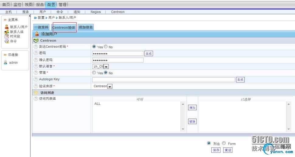Viewport: 295px width, 157px height.
Task: Open the 首页 top menu
Action: coord(6,5)
